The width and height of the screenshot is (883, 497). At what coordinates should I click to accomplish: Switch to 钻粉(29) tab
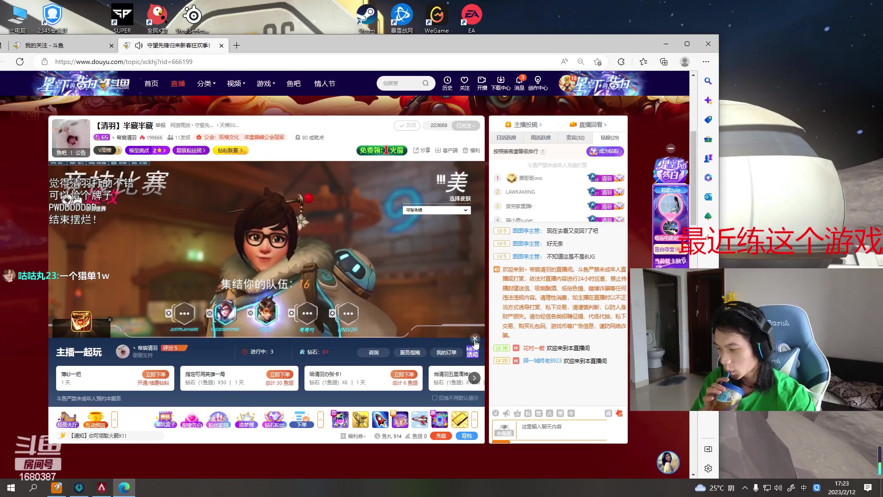(x=610, y=138)
